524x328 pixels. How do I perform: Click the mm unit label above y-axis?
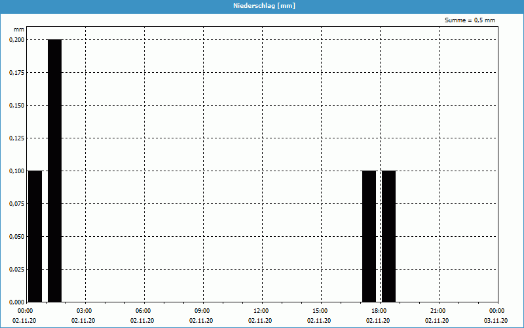point(18,30)
